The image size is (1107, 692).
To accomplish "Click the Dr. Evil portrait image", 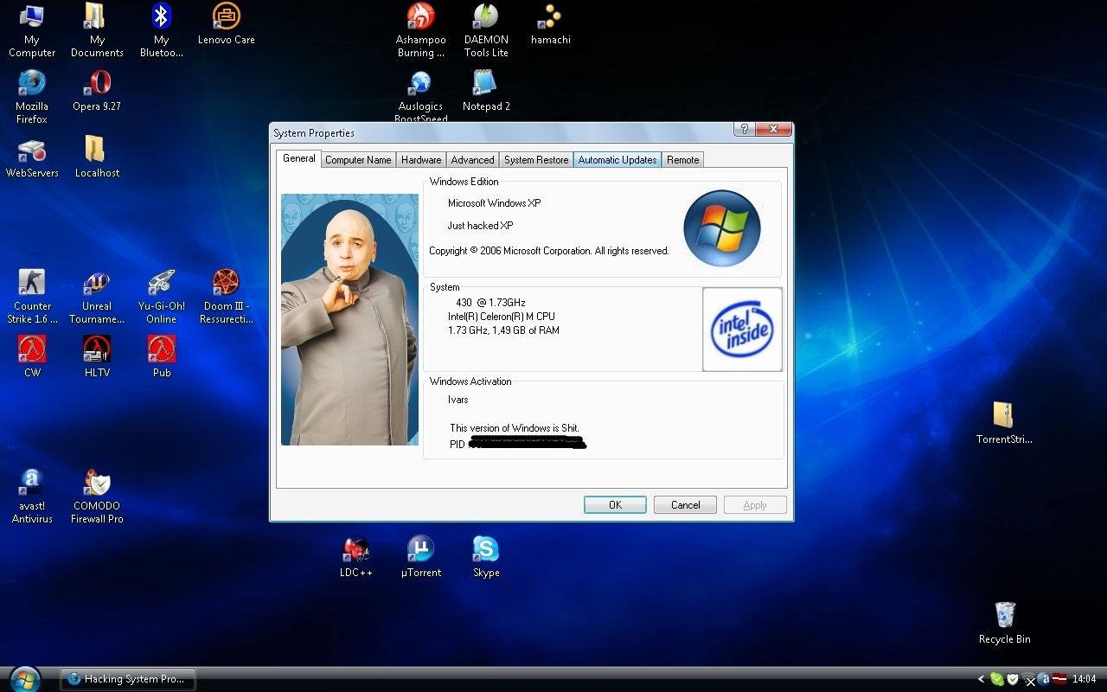I will pos(349,319).
